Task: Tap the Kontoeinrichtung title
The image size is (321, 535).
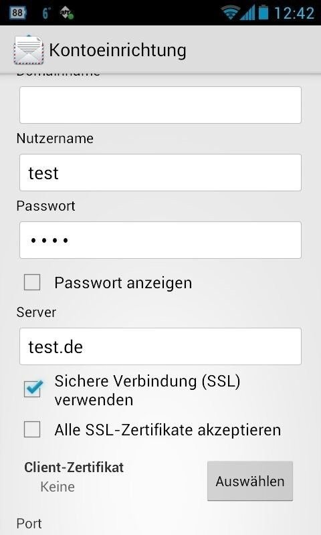Action: pyautogui.click(x=118, y=50)
